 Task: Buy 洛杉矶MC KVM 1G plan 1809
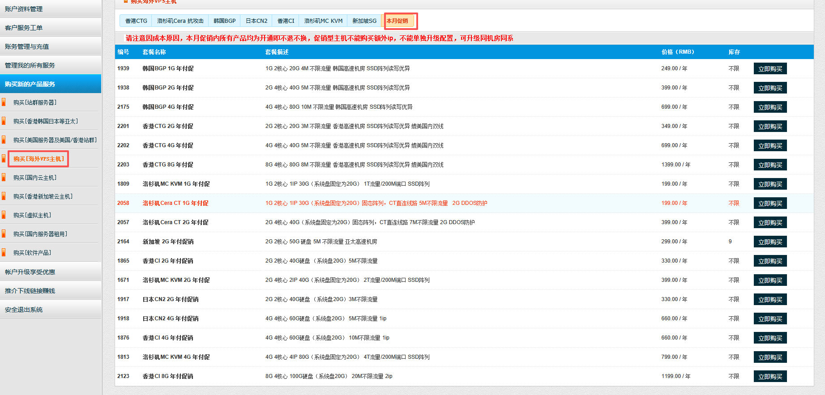[x=770, y=184]
